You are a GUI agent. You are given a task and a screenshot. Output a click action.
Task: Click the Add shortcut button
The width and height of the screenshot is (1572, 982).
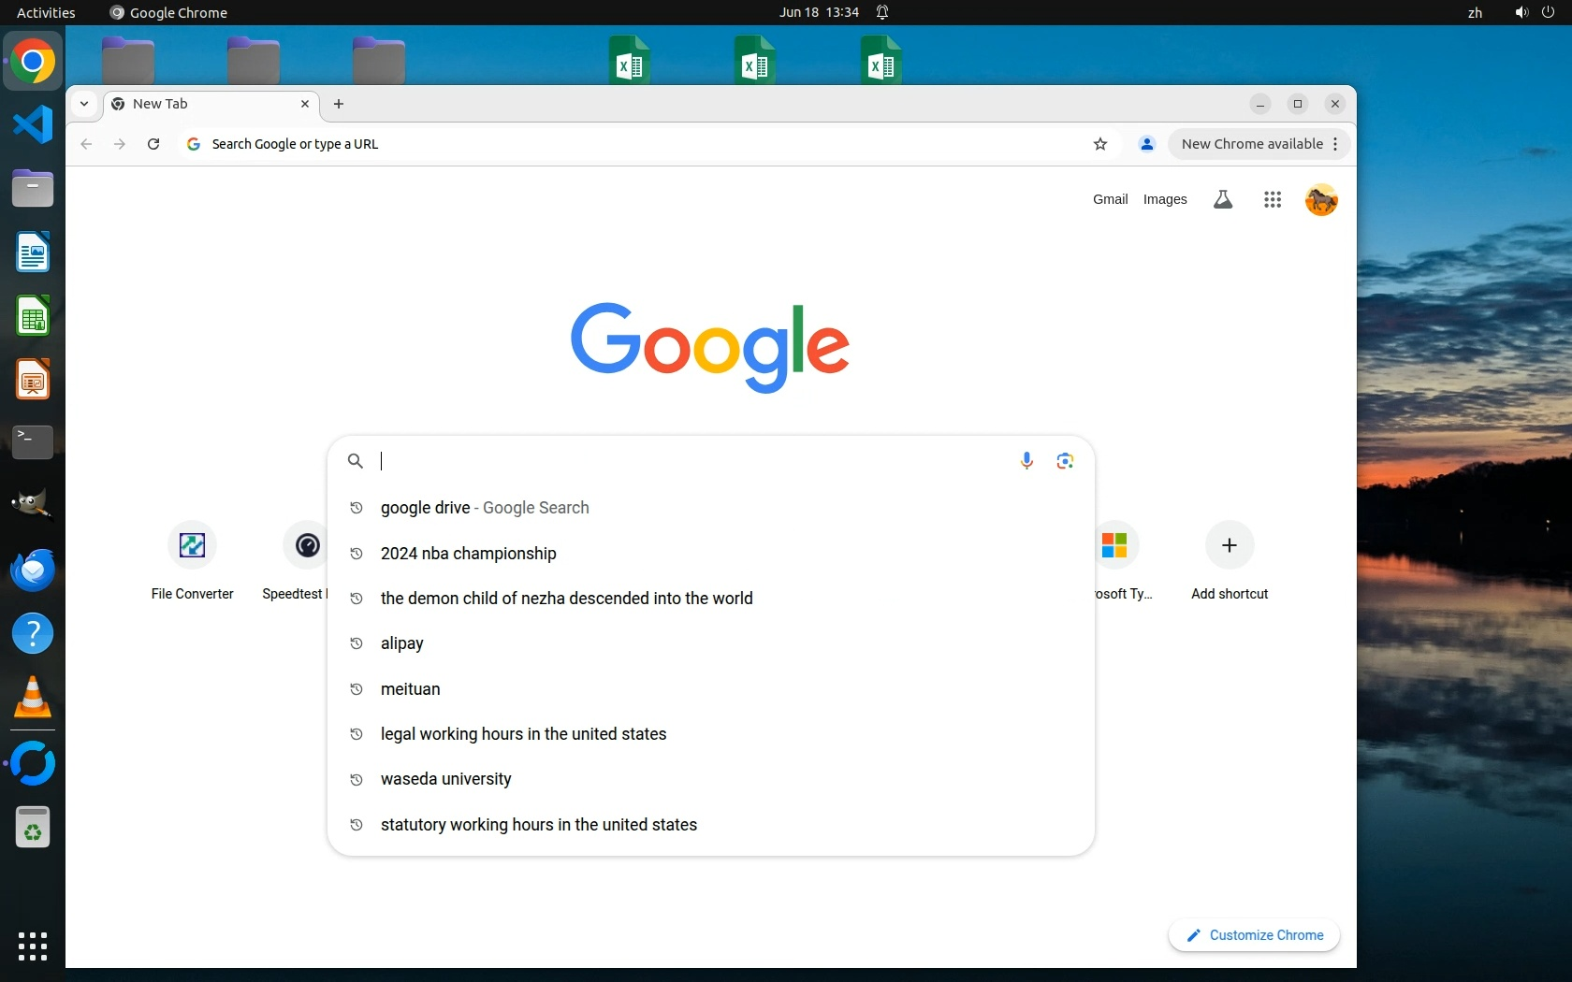click(1229, 545)
